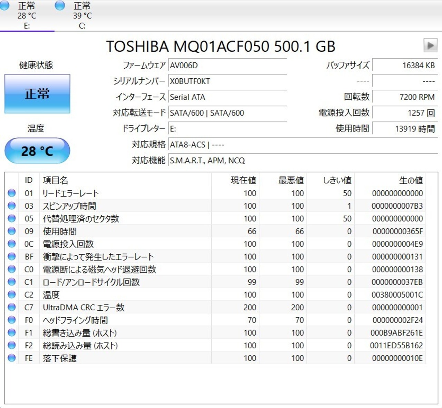Screen dimensions: 442x408
Task: Select the E: drive tab at top
Action: point(27,16)
